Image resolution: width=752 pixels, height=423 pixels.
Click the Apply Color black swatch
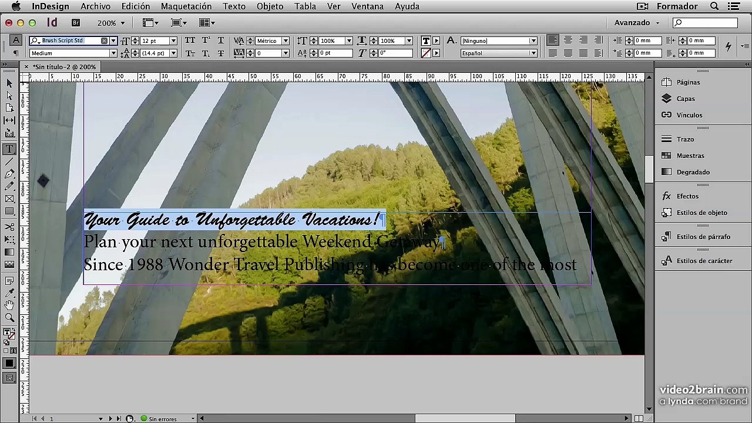[x=9, y=364]
